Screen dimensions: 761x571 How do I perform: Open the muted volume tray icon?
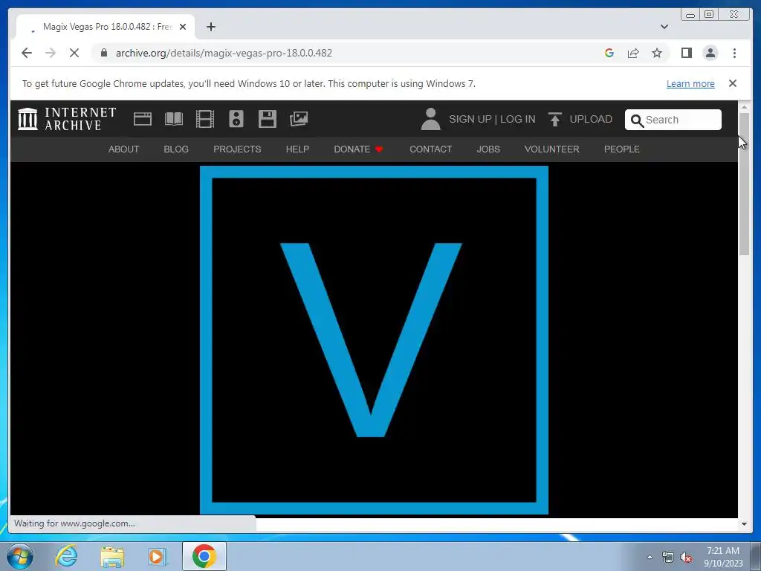686,558
